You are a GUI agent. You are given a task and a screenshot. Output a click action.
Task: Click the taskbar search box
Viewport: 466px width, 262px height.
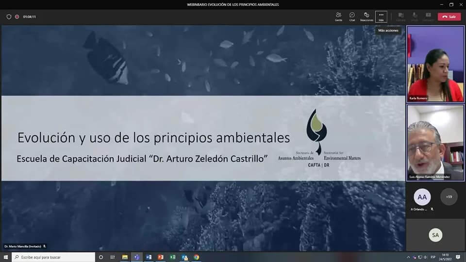(x=53, y=257)
